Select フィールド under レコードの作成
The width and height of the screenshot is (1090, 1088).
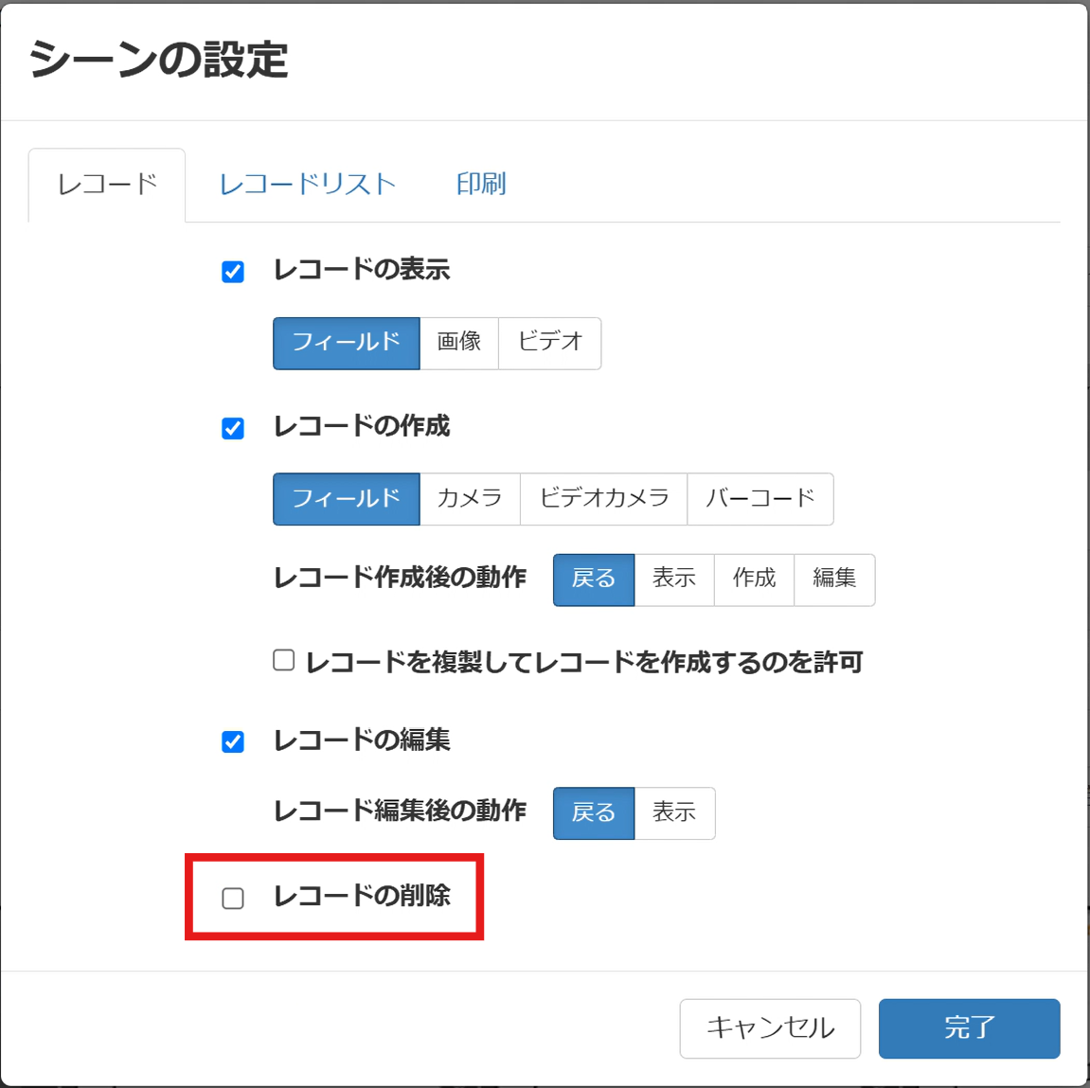pos(347,499)
